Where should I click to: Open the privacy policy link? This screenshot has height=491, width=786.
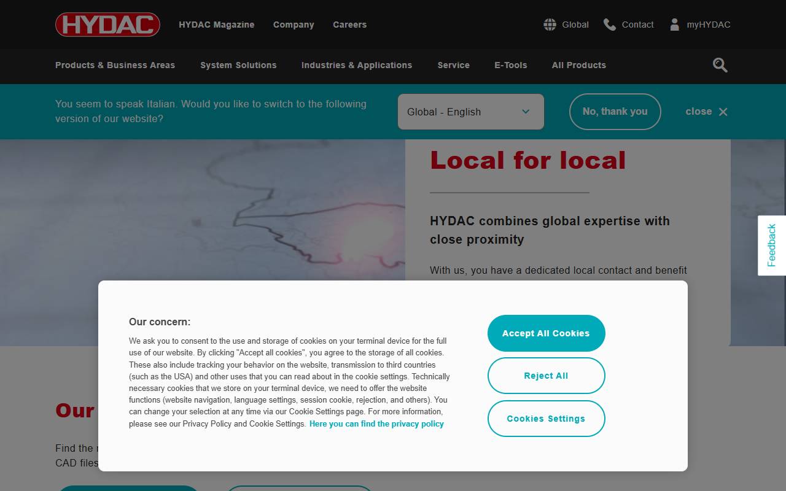click(376, 424)
